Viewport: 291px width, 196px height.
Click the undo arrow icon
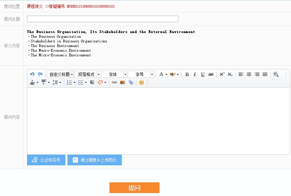(32, 74)
